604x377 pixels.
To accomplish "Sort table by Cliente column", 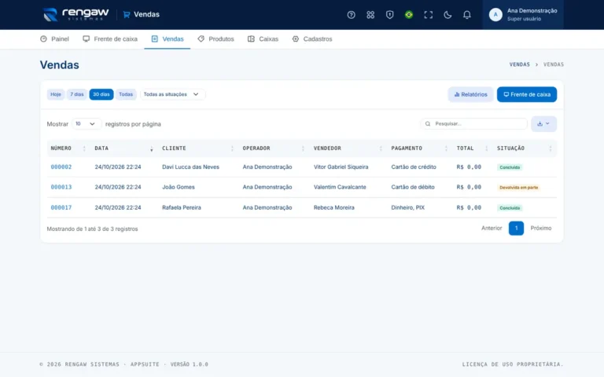I will (198, 148).
